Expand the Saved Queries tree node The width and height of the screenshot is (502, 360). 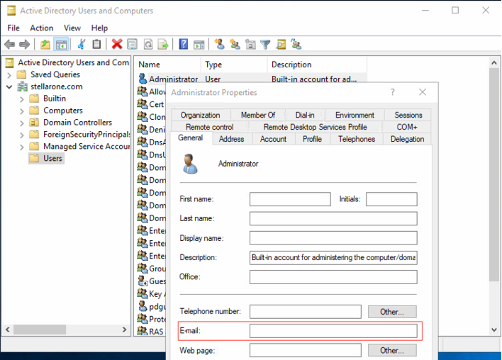click(9, 74)
